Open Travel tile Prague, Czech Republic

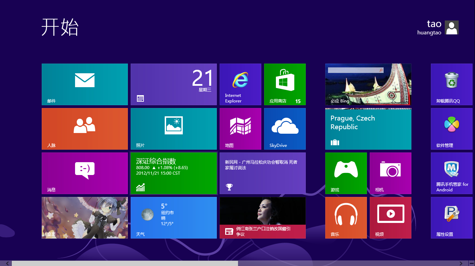click(x=368, y=129)
